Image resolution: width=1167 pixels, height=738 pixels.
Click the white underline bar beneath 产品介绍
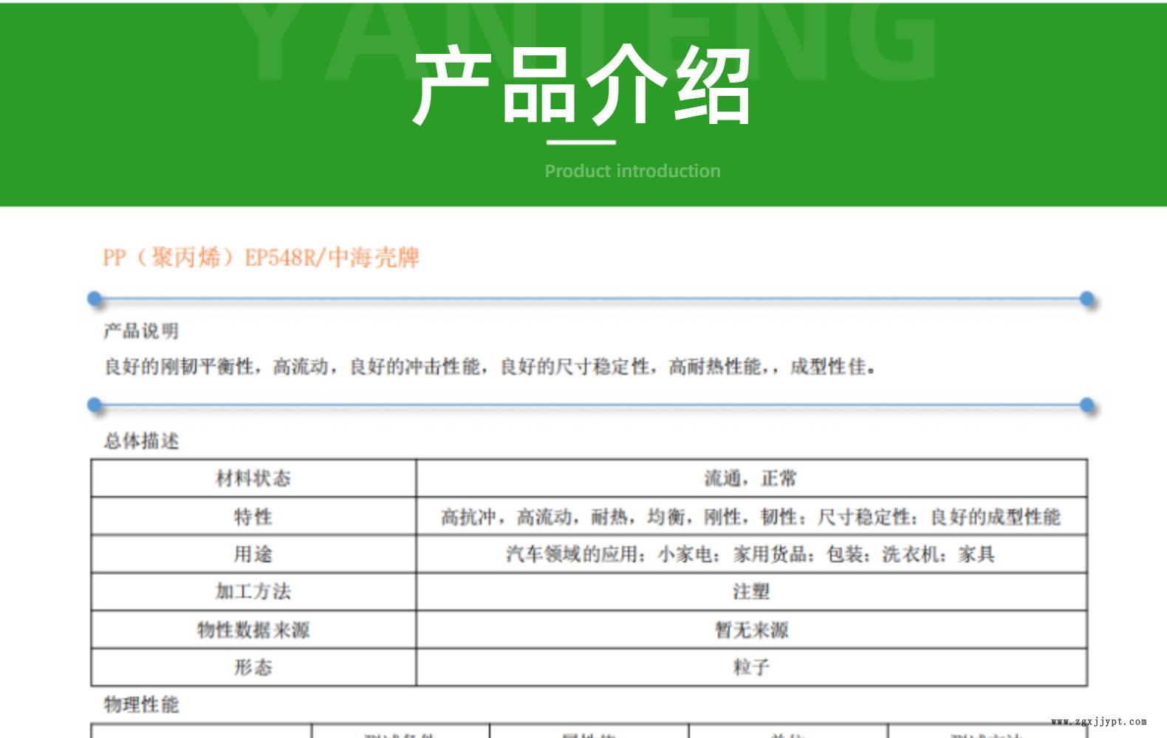(x=581, y=142)
